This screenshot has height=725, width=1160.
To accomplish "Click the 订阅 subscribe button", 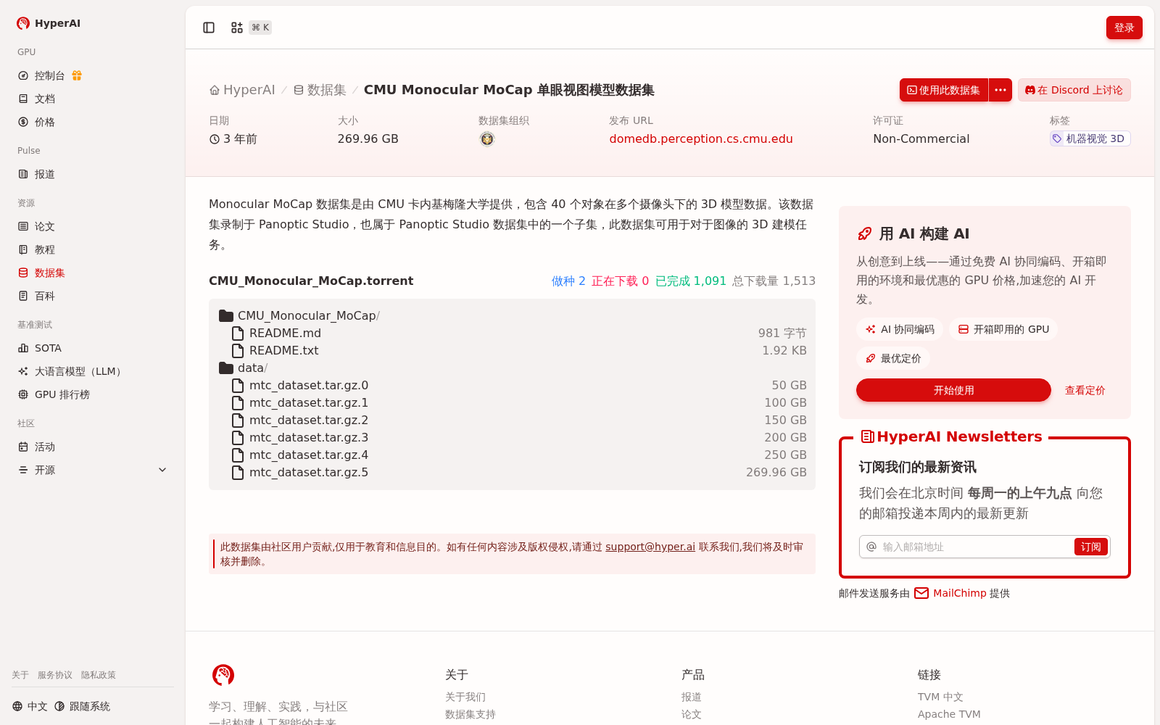I will tap(1090, 547).
